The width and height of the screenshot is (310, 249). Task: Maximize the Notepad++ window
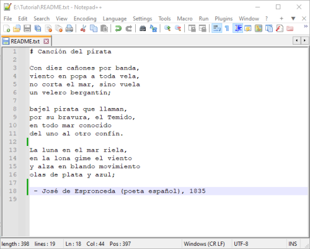pyautogui.click(x=278, y=7)
